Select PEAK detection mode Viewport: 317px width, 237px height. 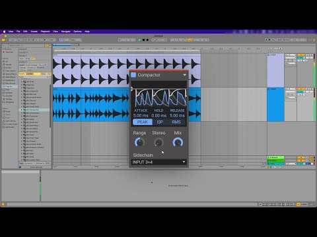pyautogui.click(x=143, y=122)
